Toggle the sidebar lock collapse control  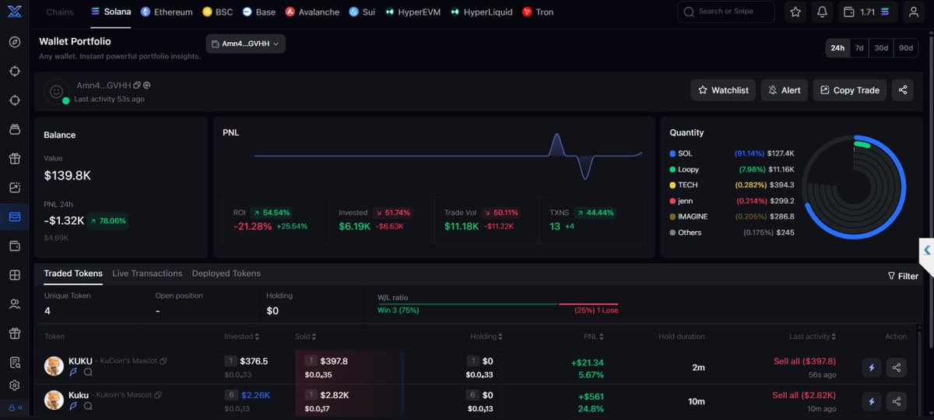tap(15, 408)
